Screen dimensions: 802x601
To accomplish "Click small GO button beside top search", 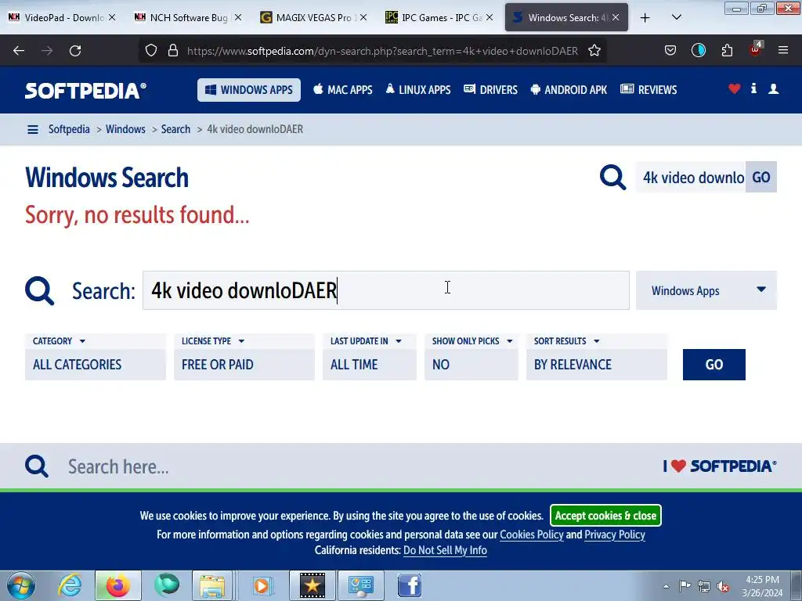I will click(x=761, y=178).
